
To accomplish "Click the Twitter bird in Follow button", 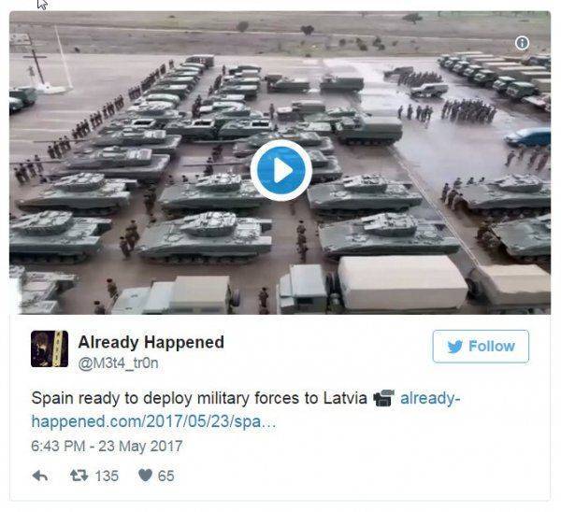I will (454, 347).
